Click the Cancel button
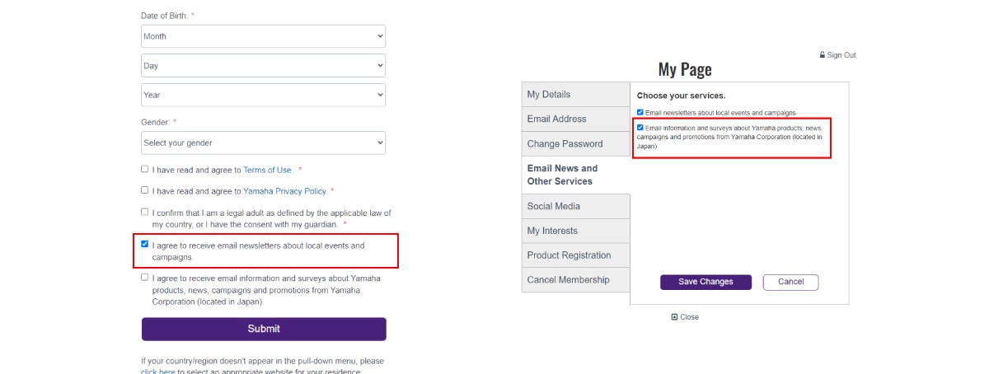This screenshot has width=989, height=374. [x=790, y=282]
